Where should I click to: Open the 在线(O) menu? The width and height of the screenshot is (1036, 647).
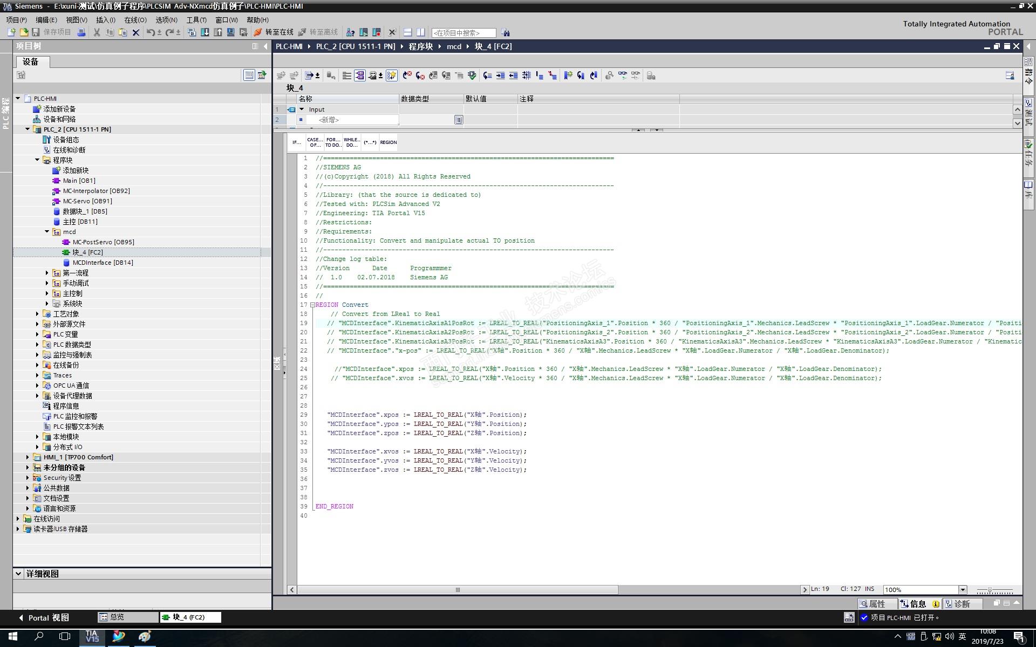(135, 20)
